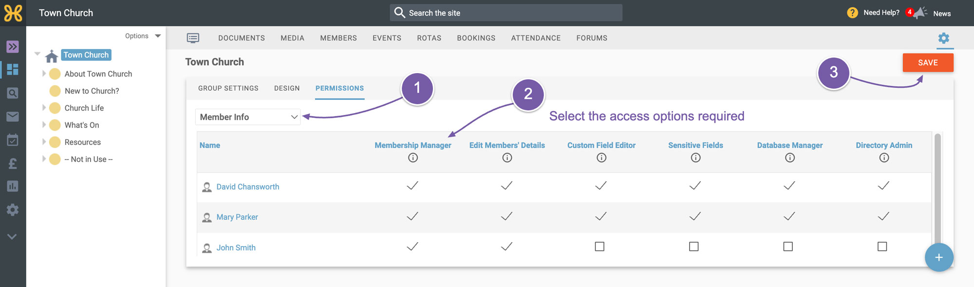Open the Members menu
Image resolution: width=974 pixels, height=287 pixels.
click(338, 38)
